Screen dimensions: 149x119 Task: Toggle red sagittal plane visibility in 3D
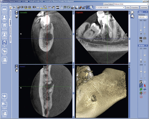(x=145, y=85)
